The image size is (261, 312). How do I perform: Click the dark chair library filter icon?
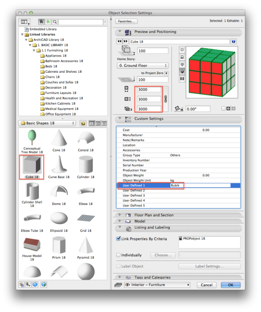click(41, 22)
